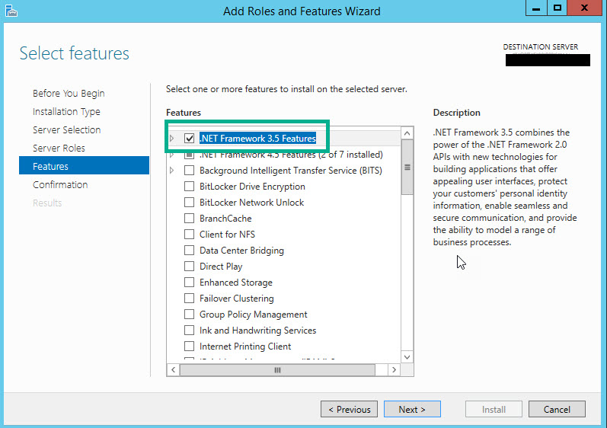Click features list scroll down arrow
Image resolution: width=607 pixels, height=428 pixels.
pos(407,357)
